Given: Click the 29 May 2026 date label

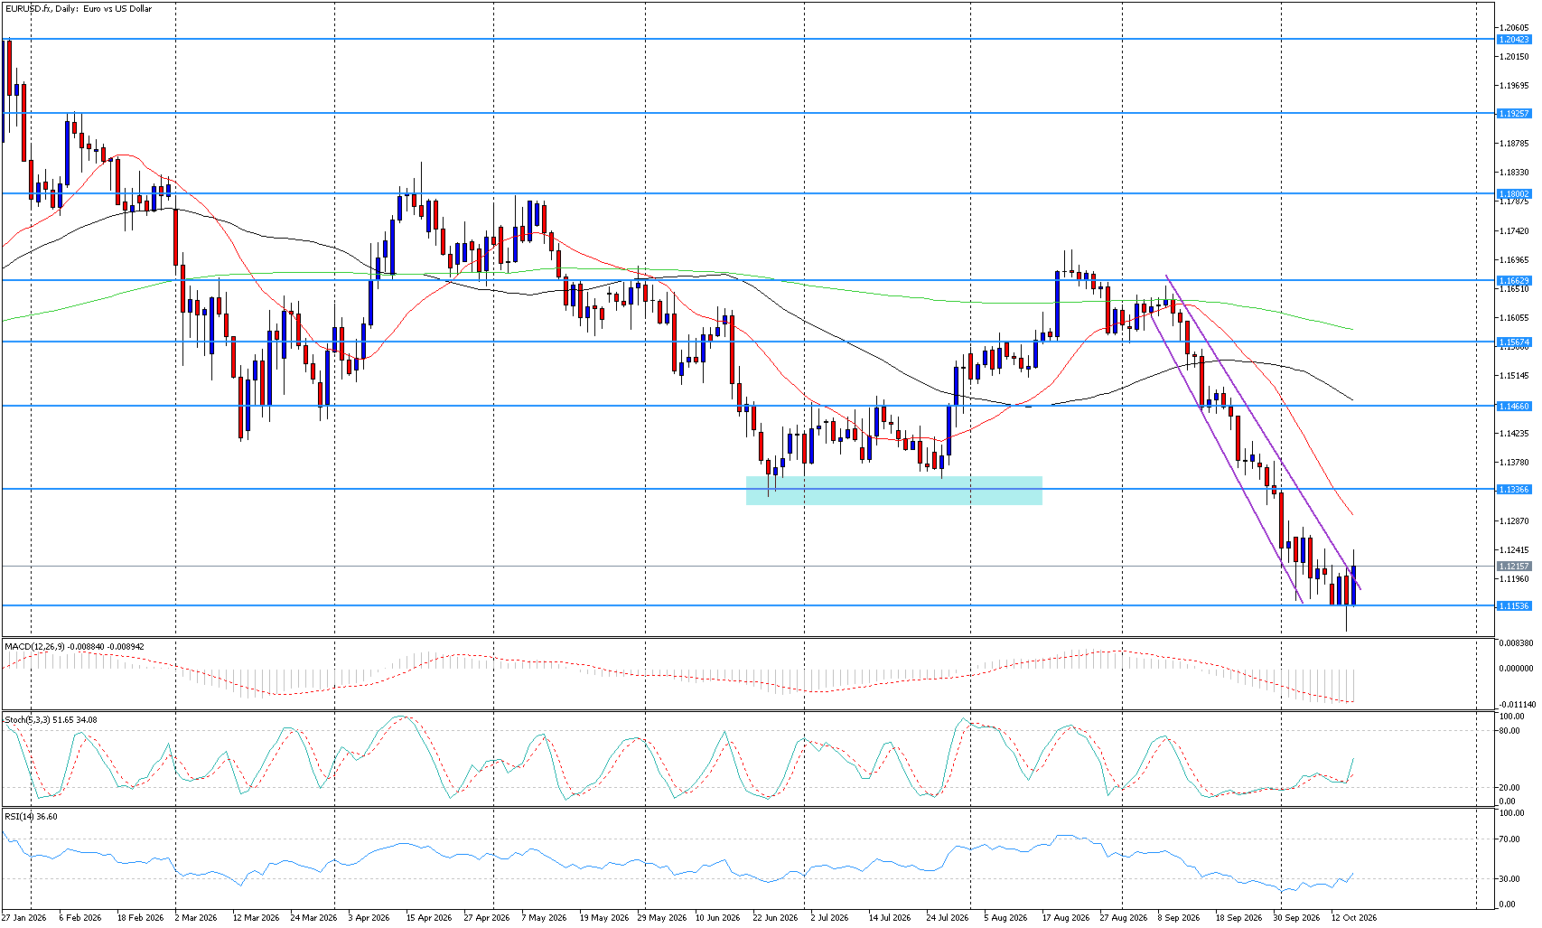Looking at the screenshot, I should point(662,918).
